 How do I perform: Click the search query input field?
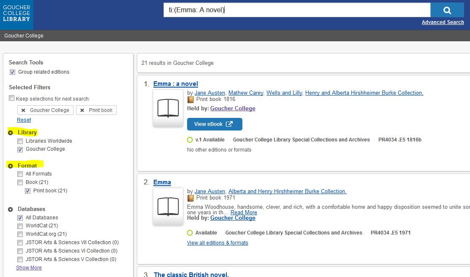click(297, 10)
